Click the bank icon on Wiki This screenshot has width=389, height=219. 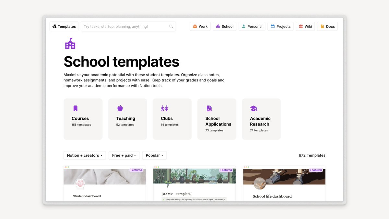301,27
